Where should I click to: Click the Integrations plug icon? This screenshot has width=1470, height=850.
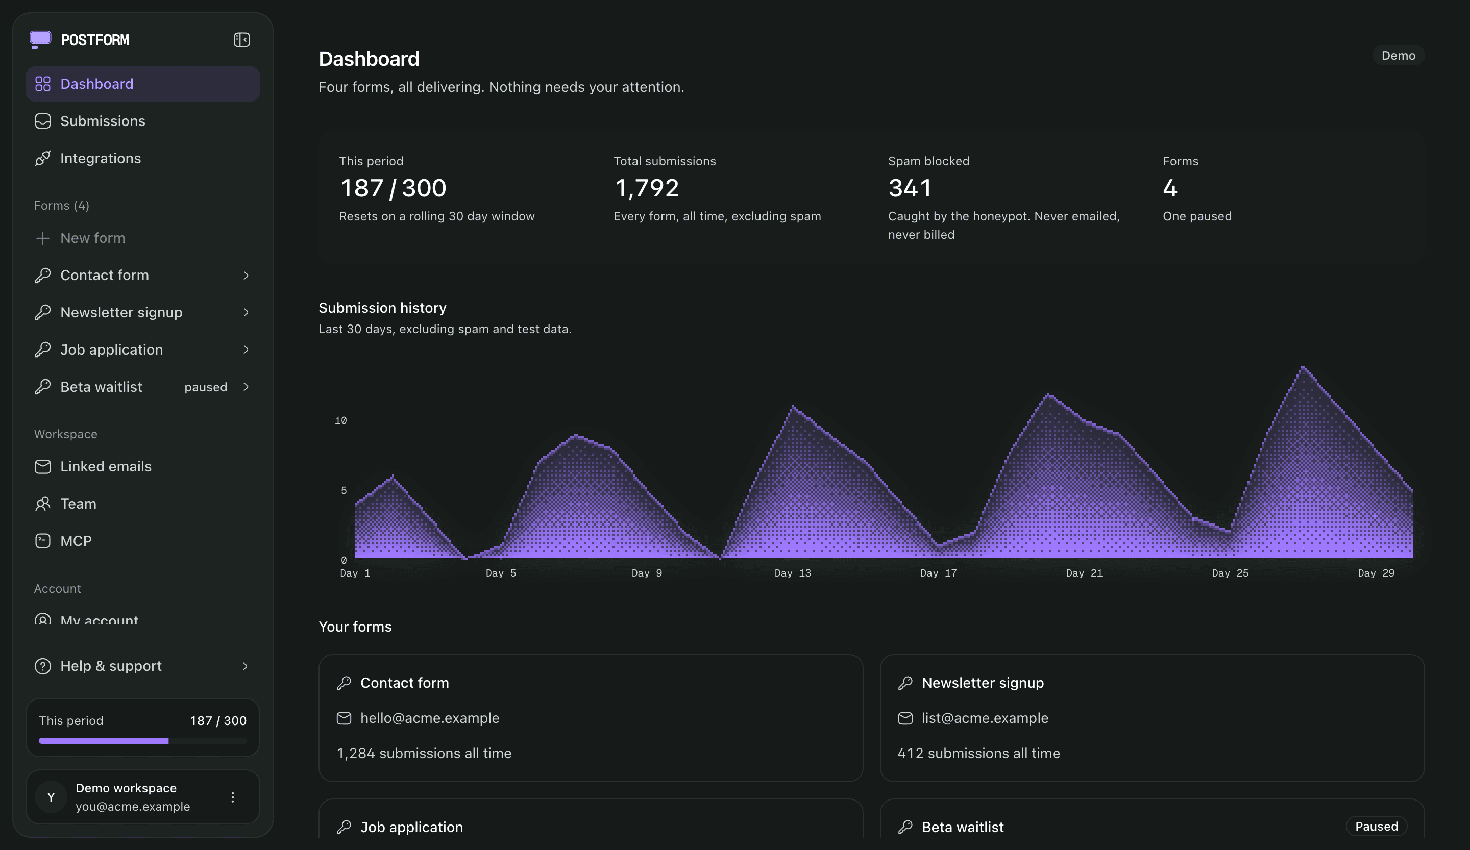coord(42,159)
